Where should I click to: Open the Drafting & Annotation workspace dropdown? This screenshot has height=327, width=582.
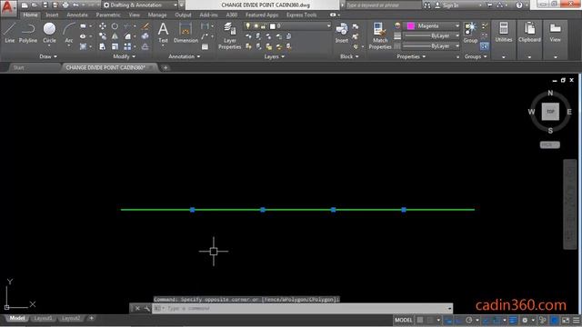pos(140,5)
